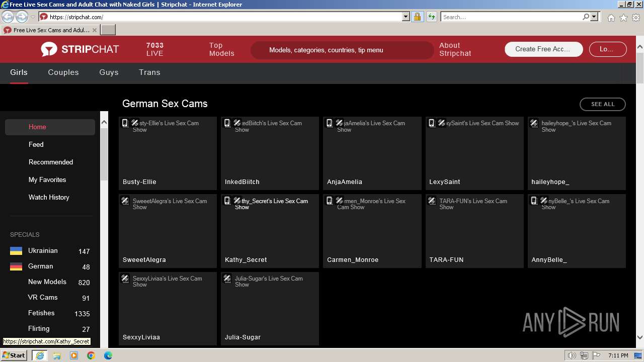Launch Chrome from the taskbar
Image resolution: width=644 pixels, height=362 pixels.
pos(91,355)
